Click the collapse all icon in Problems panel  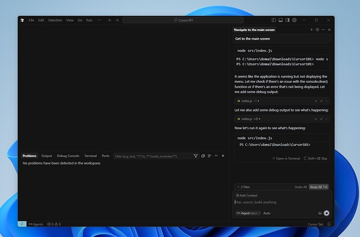tap(203, 156)
